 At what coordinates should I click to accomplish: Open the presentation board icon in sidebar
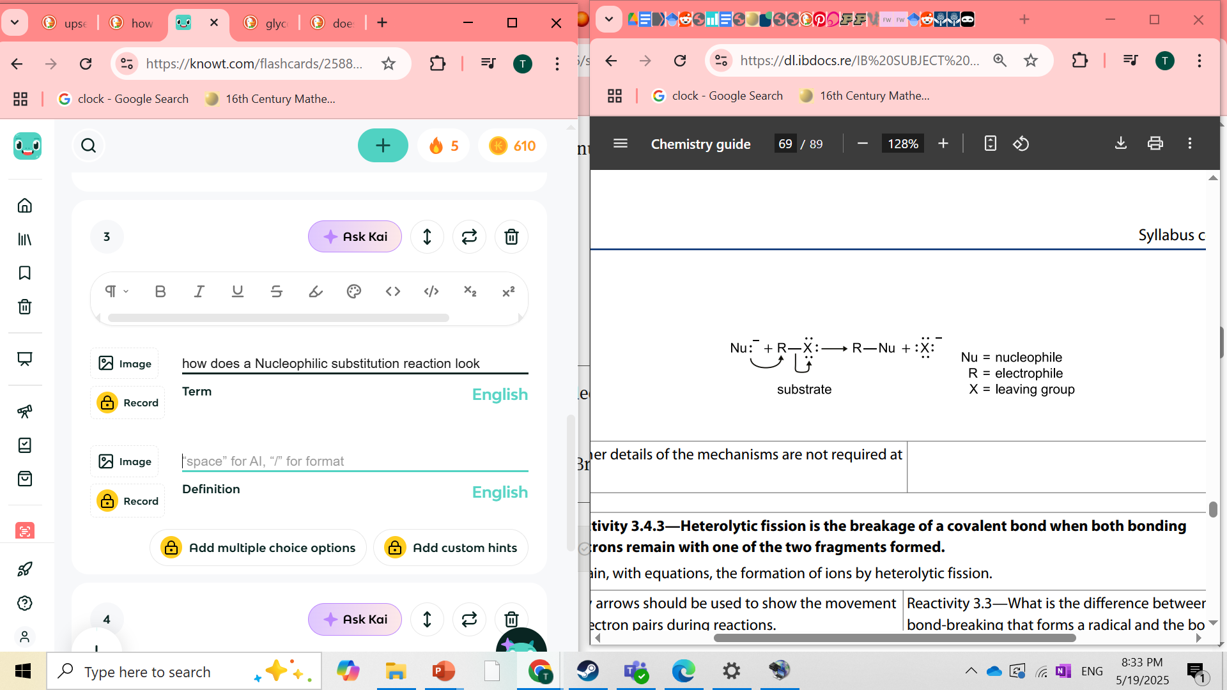(x=25, y=359)
